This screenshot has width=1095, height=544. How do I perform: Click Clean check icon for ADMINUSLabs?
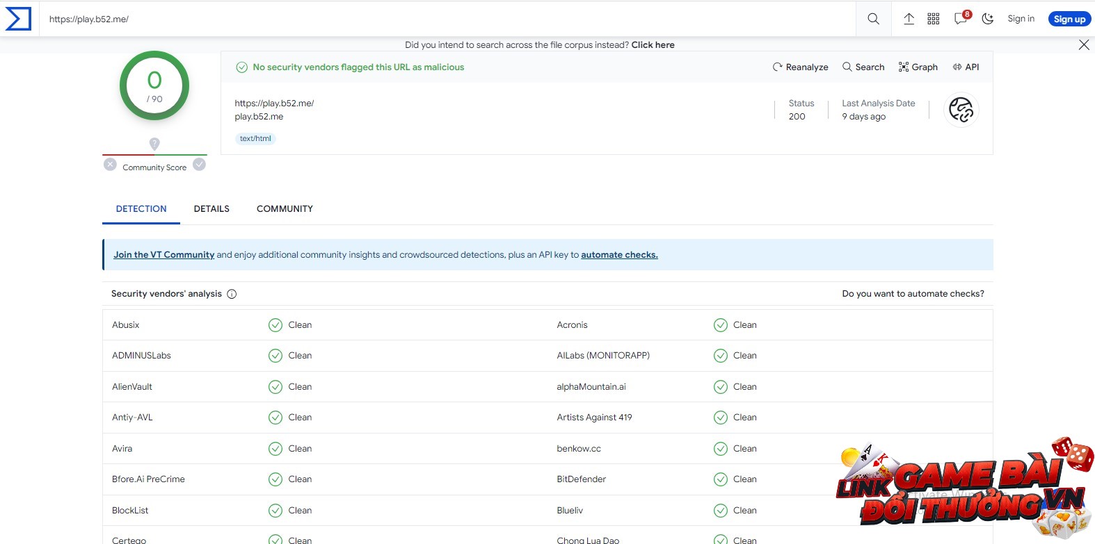(x=275, y=356)
